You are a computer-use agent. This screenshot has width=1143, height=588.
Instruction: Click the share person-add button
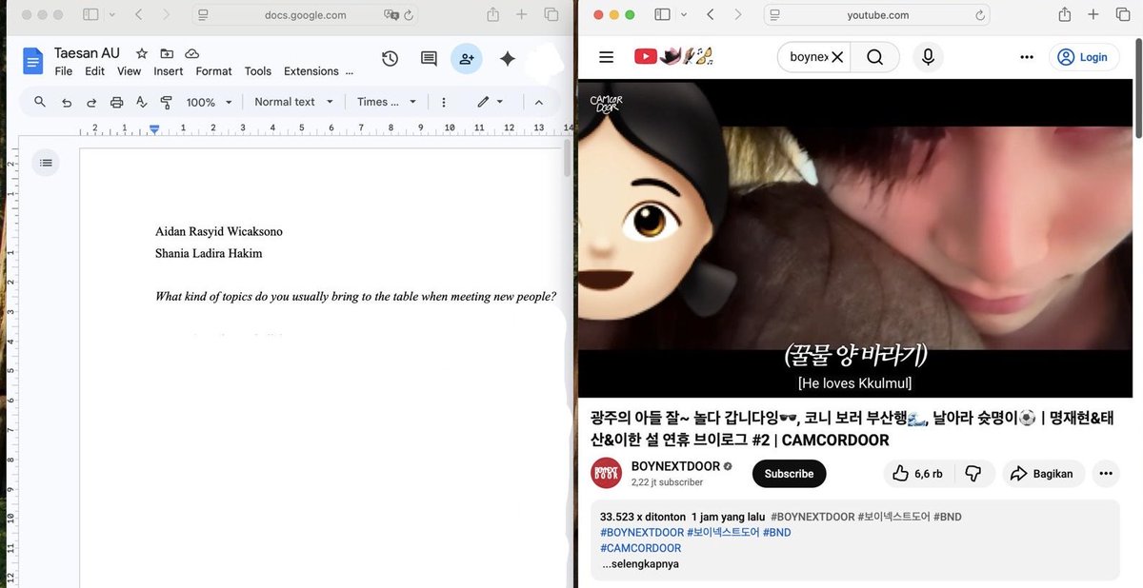coord(467,59)
